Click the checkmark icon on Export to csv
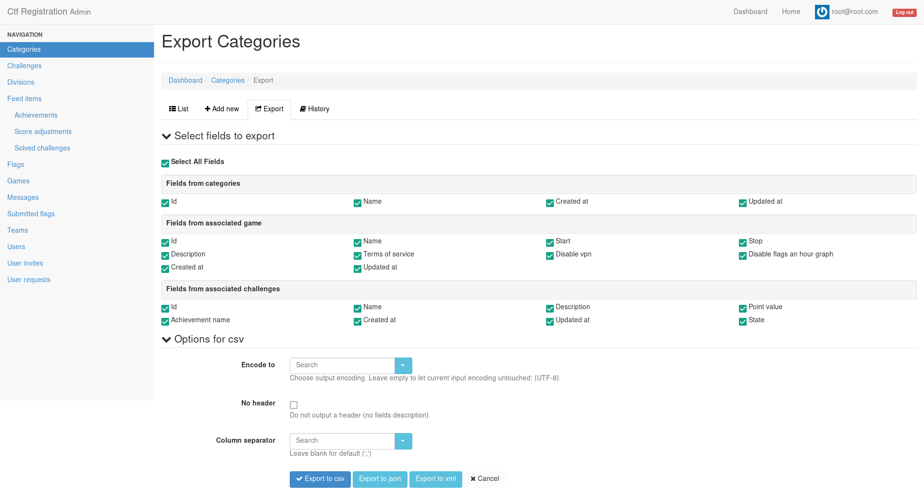The image size is (924, 495). pyautogui.click(x=301, y=479)
